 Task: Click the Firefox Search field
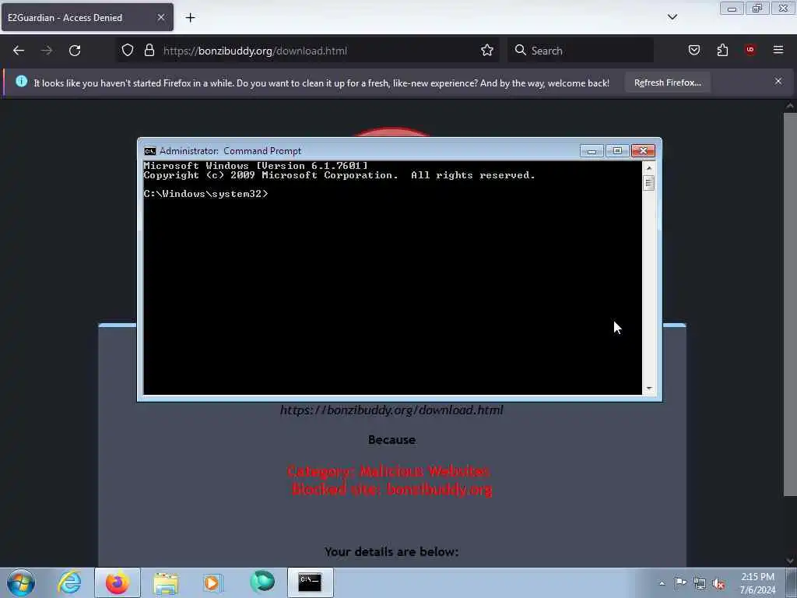coord(581,51)
